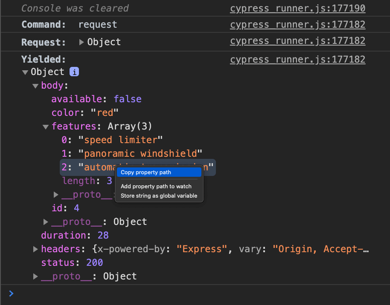Click the console input field at the bottom
The width and height of the screenshot is (390, 305).
point(171,293)
